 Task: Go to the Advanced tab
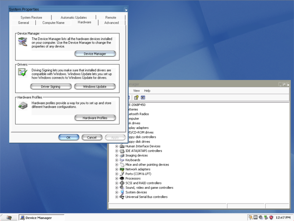[111, 23]
